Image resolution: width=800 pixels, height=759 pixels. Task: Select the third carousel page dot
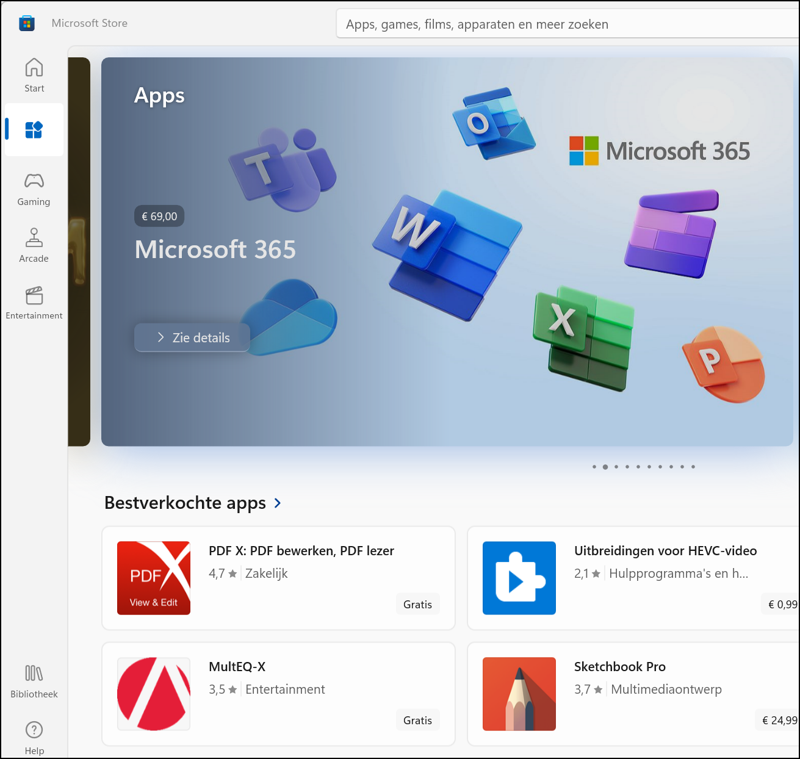[616, 467]
